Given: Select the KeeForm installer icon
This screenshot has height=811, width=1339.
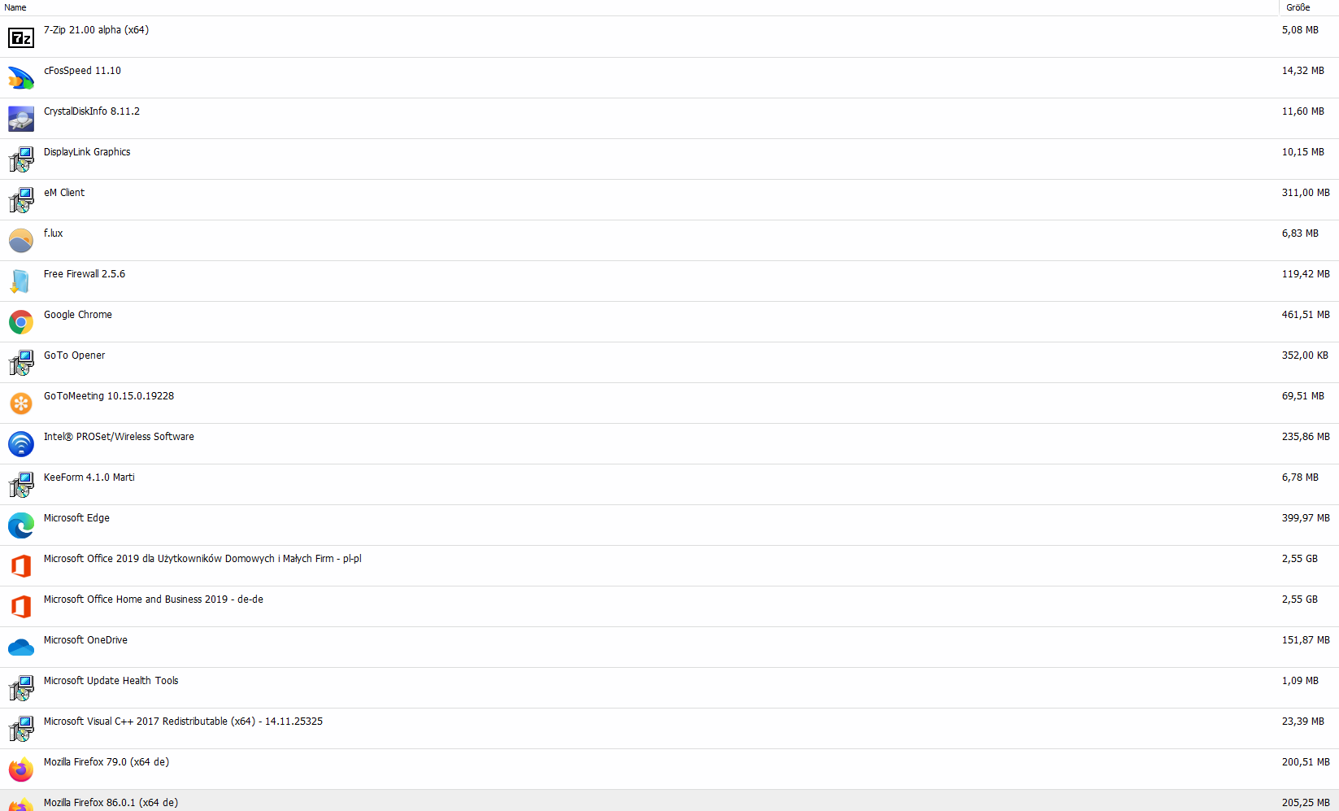Looking at the screenshot, I should click(21, 485).
